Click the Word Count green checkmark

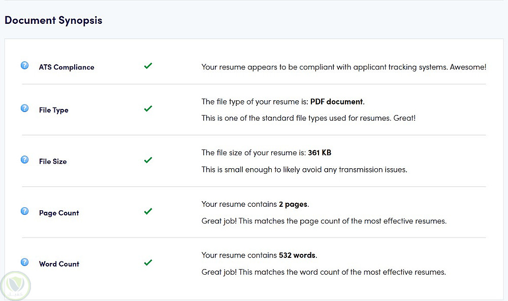pos(148,262)
